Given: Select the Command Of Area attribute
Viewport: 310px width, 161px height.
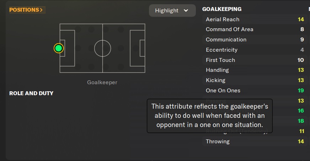Looking at the screenshot, I should coord(229,29).
